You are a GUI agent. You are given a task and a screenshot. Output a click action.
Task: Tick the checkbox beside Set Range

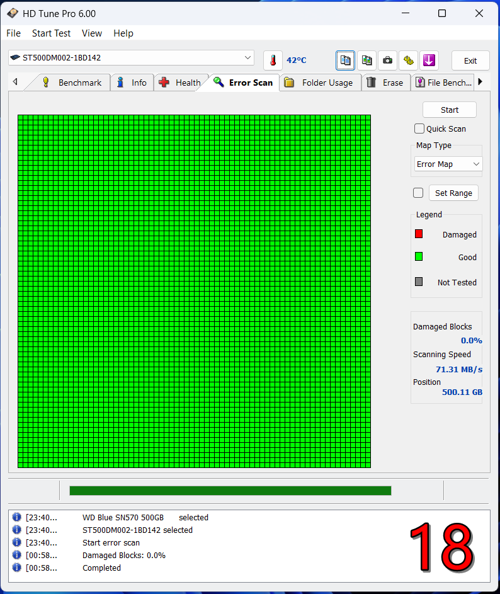(418, 193)
